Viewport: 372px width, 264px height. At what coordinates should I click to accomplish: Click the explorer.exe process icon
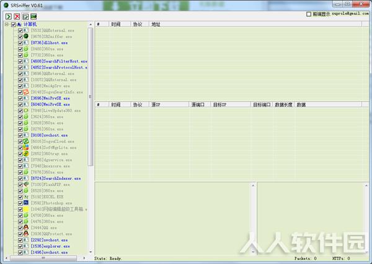click(26, 246)
